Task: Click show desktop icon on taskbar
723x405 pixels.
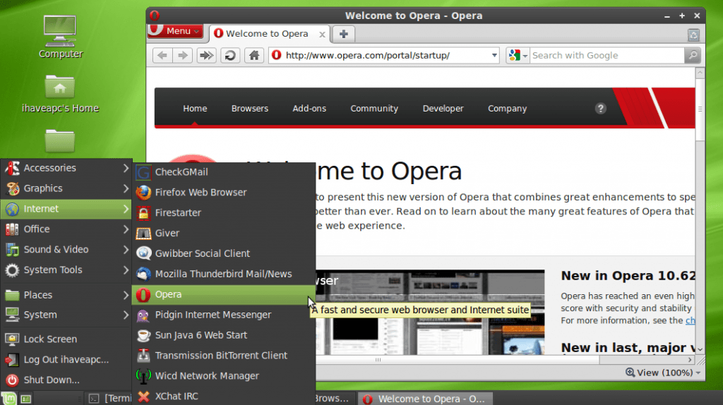Action: pos(26,399)
